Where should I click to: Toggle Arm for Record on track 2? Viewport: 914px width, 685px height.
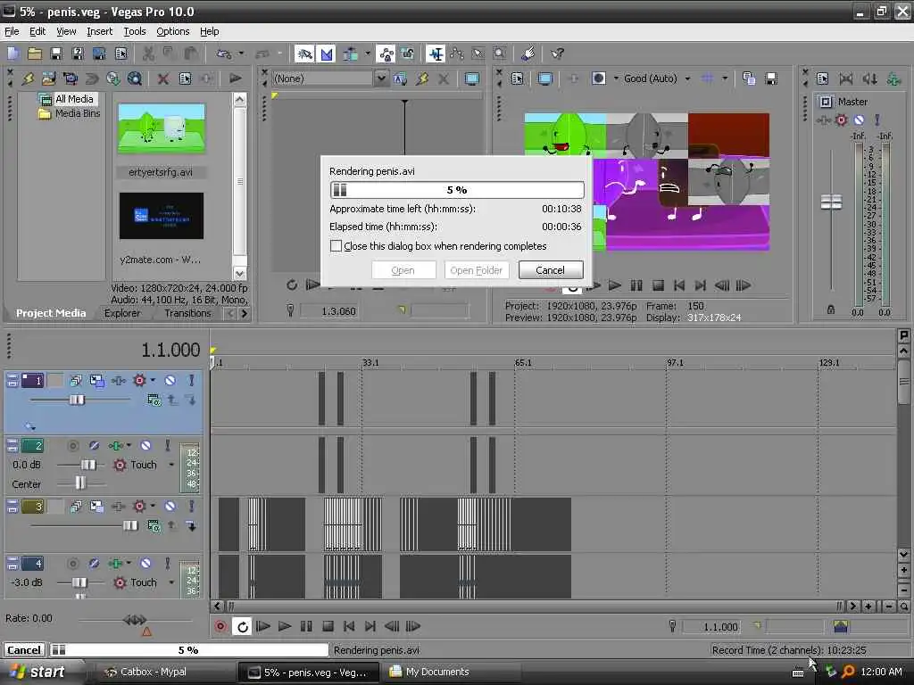73,446
